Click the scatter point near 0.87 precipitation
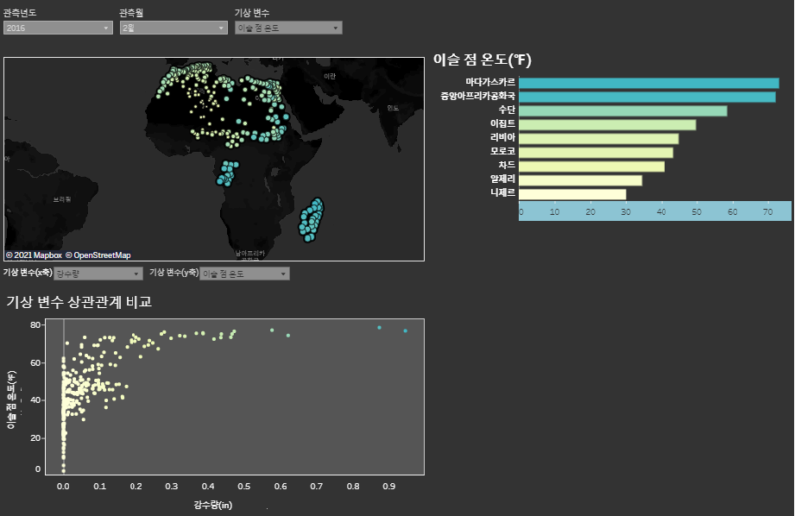The width and height of the screenshot is (795, 516). (x=379, y=328)
